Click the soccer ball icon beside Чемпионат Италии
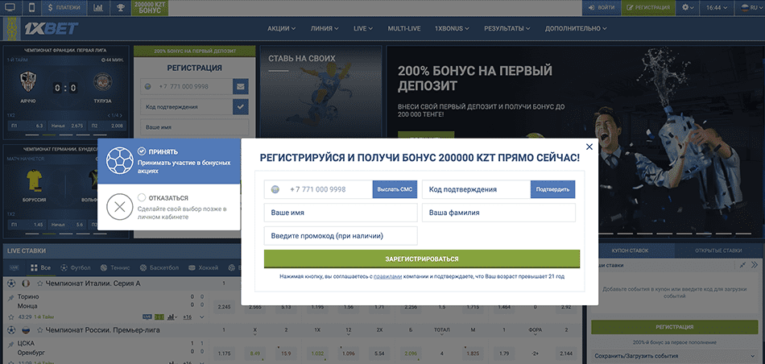 (11, 283)
